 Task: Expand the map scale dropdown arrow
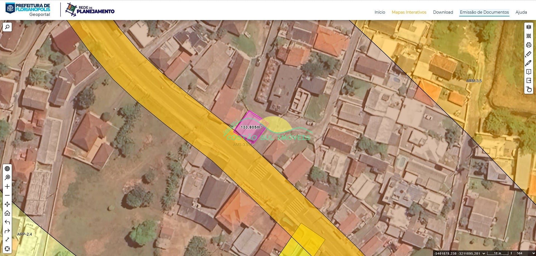click(x=533, y=253)
